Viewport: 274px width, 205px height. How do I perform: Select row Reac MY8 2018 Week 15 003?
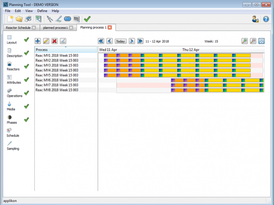point(66,90)
